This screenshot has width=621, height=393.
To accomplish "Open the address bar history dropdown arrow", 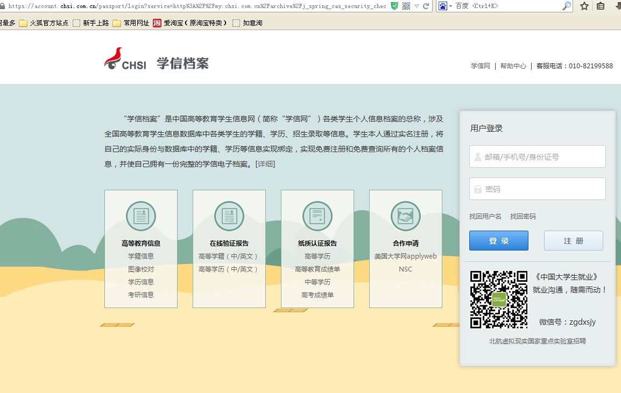I will click(417, 6).
